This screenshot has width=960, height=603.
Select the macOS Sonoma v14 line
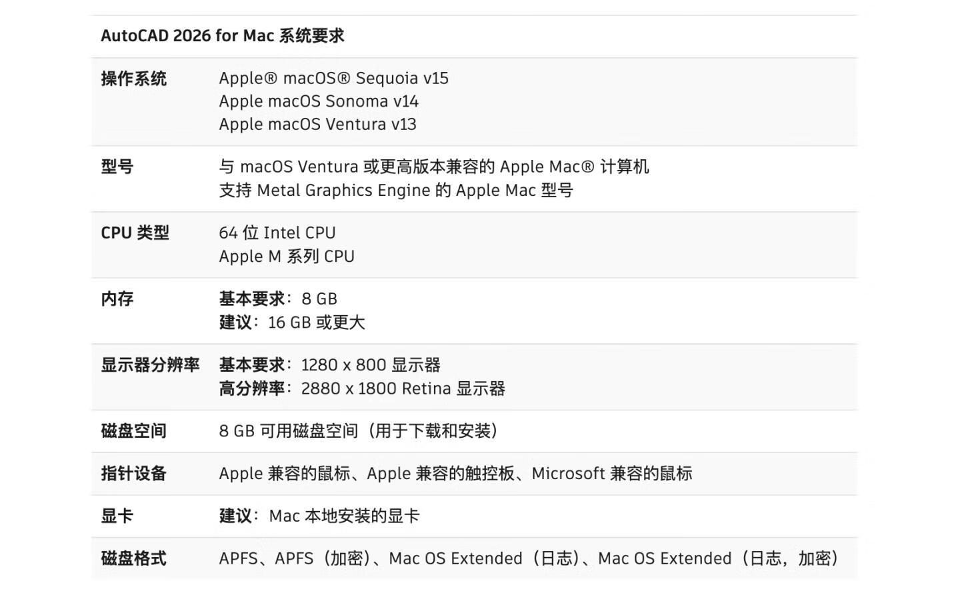coord(319,101)
